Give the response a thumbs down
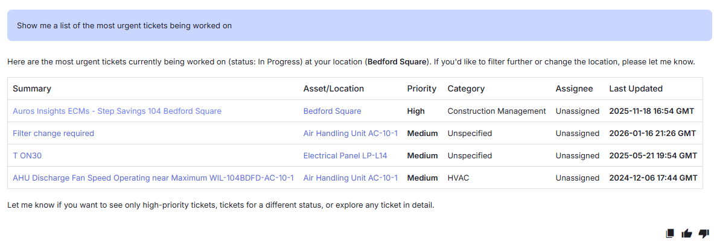This screenshot has width=714, height=245. [704, 234]
